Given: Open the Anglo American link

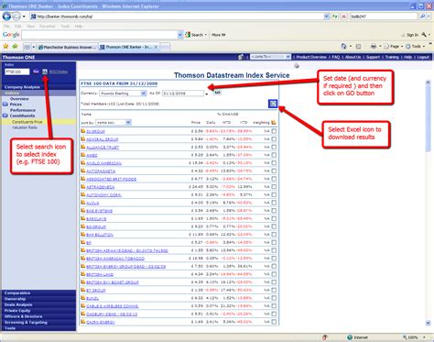Looking at the screenshot, I should 103,163.
